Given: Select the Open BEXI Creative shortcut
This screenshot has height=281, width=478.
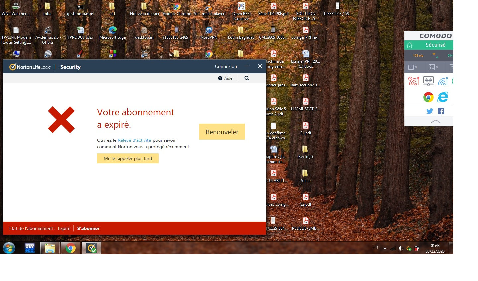Looking at the screenshot, I should point(241,11).
